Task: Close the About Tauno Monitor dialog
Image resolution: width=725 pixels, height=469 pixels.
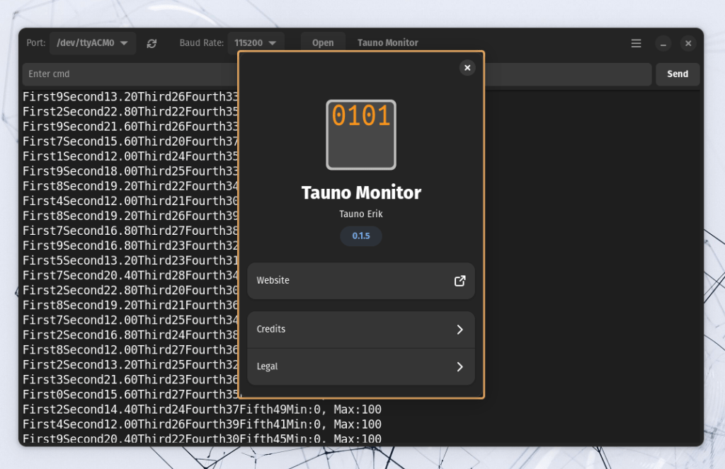Action: [x=467, y=68]
